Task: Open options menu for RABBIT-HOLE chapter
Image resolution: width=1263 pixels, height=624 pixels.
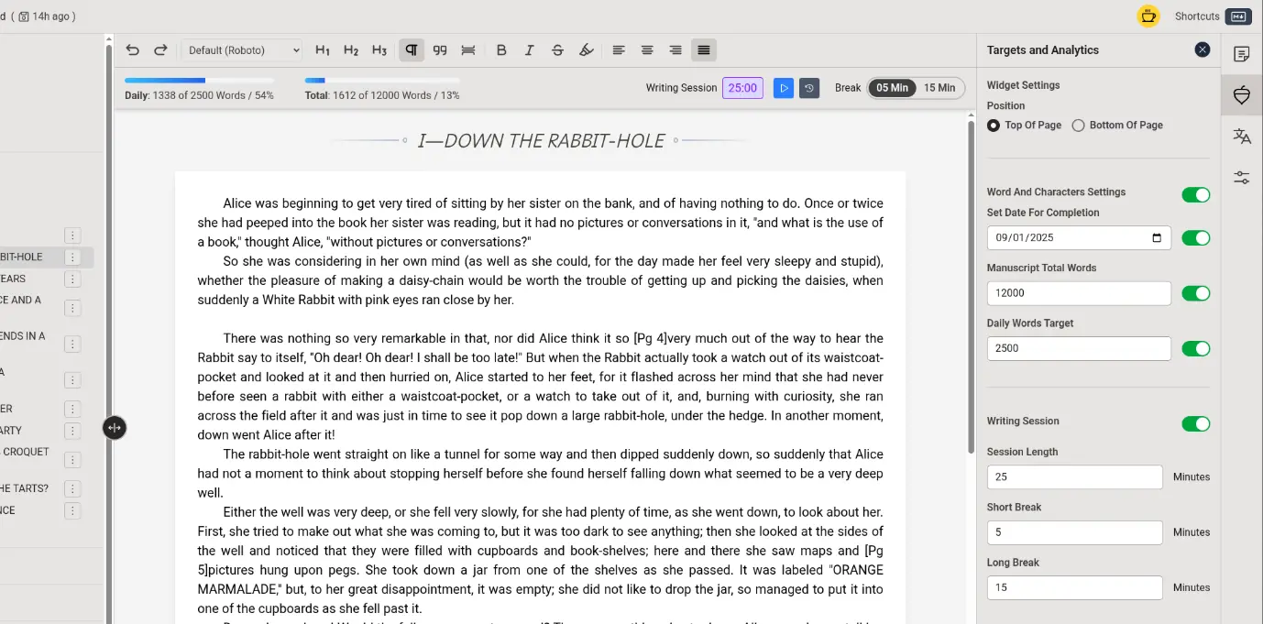Action: (73, 257)
